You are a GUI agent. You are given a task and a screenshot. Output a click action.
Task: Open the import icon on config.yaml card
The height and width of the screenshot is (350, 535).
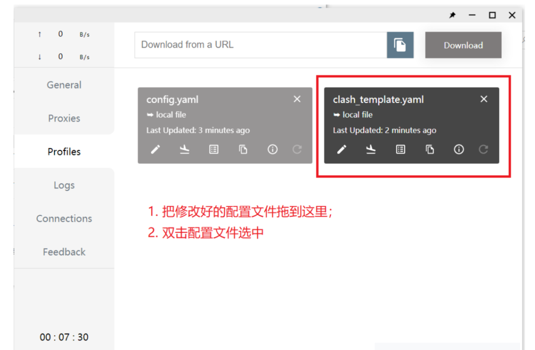point(184,150)
